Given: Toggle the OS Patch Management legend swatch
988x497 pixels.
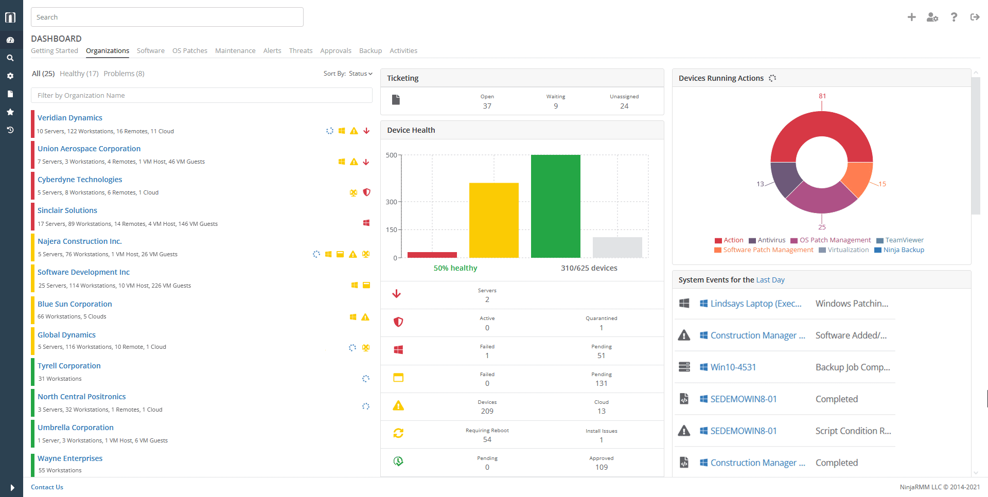Looking at the screenshot, I should tap(794, 240).
